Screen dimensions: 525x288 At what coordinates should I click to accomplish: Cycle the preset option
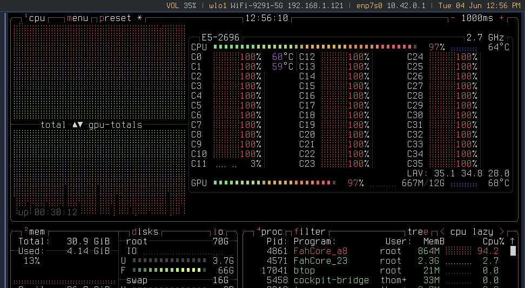[x=115, y=18]
